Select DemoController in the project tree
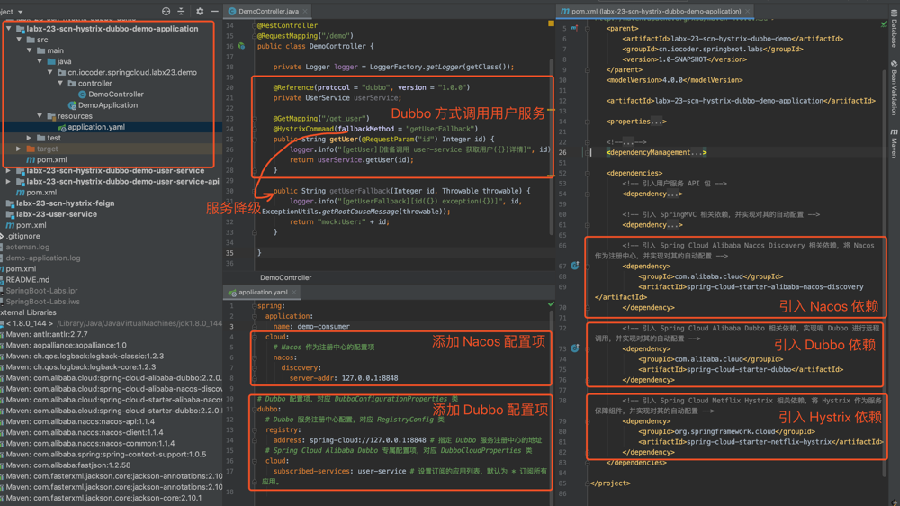 (116, 95)
